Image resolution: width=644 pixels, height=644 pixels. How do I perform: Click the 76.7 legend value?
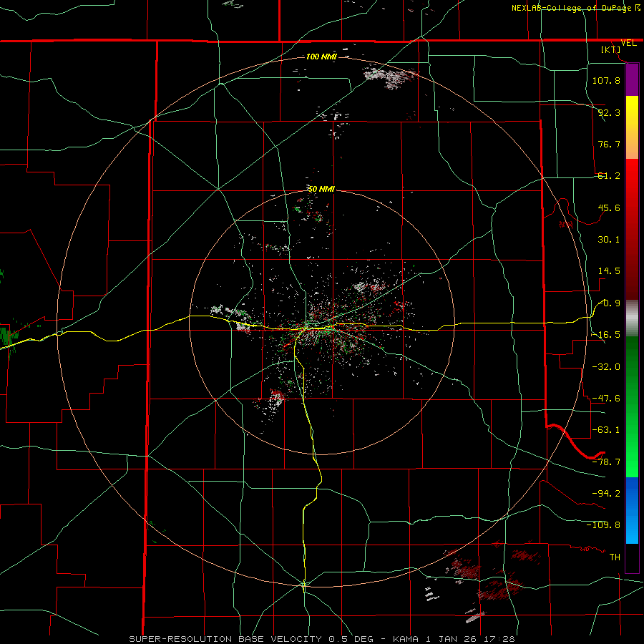609,144
